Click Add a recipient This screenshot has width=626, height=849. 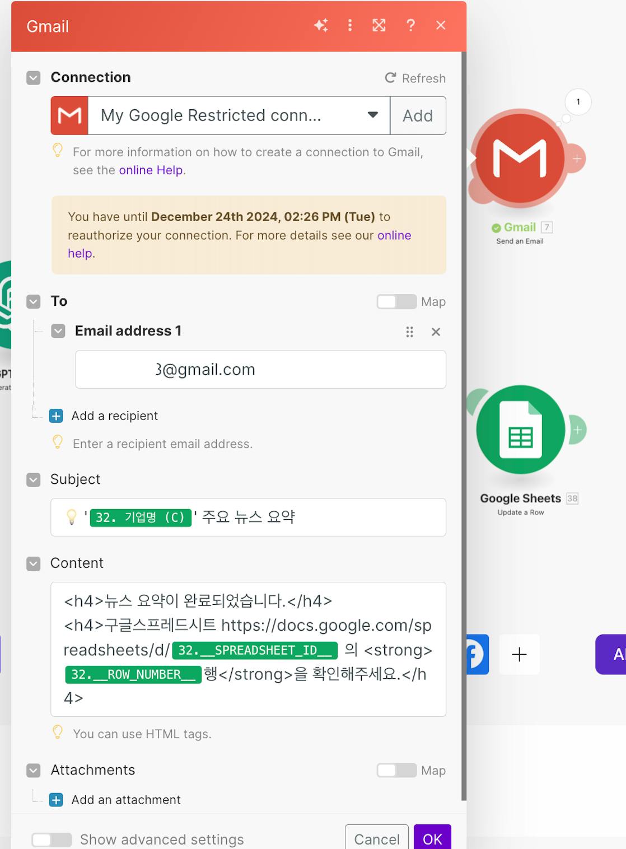[x=114, y=416]
